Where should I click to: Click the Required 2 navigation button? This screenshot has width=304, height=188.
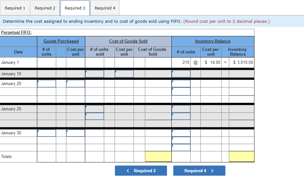click(140, 171)
